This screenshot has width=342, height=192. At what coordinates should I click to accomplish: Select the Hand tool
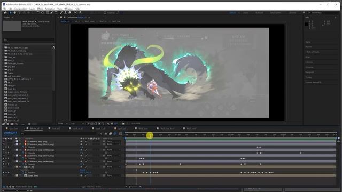tap(14, 13)
